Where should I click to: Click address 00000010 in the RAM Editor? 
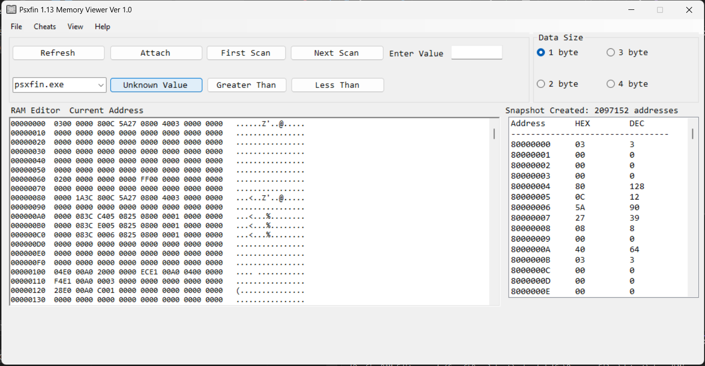(x=28, y=133)
